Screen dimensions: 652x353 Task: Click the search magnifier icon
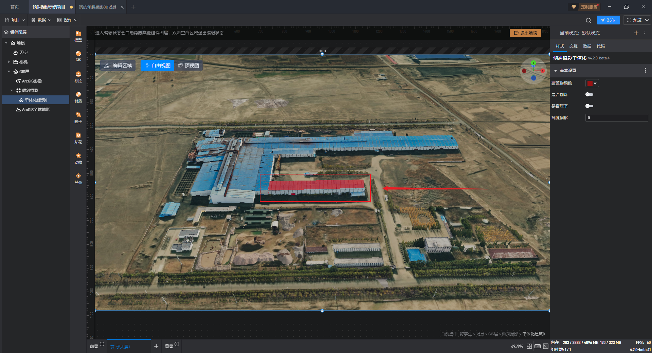pyautogui.click(x=588, y=20)
